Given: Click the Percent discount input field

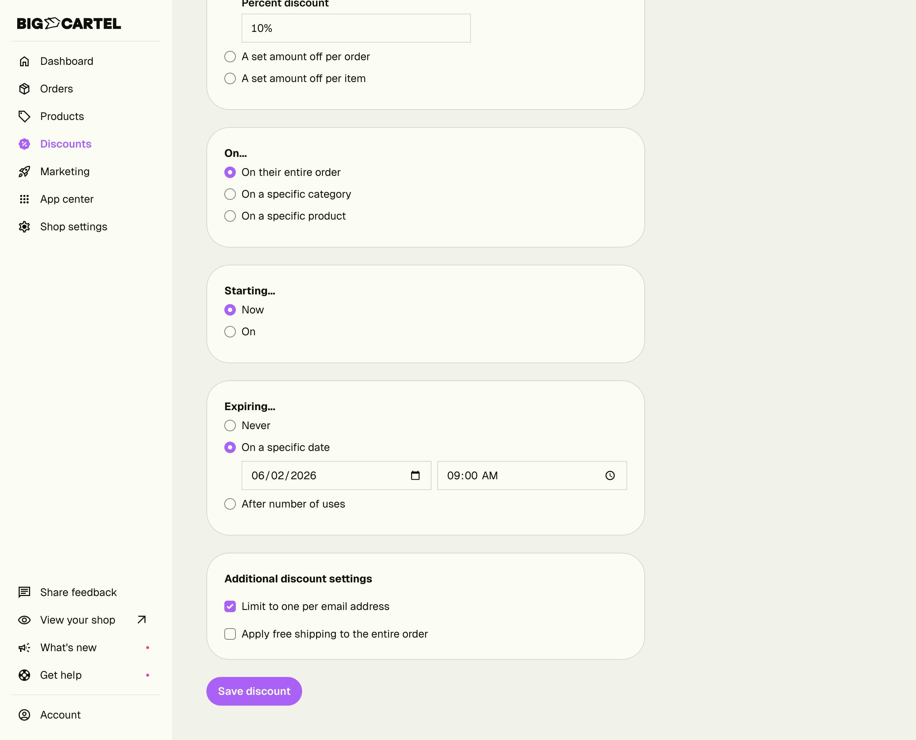Looking at the screenshot, I should [356, 28].
